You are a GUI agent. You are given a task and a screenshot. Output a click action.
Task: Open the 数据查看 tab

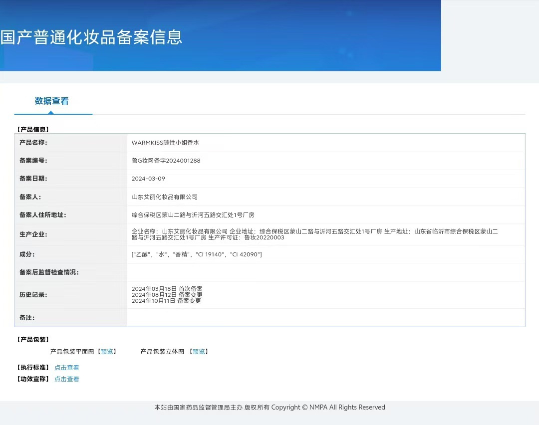click(51, 101)
